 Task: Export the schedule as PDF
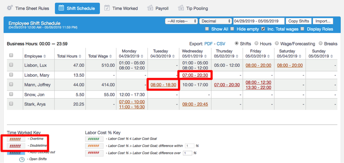tap(208, 44)
